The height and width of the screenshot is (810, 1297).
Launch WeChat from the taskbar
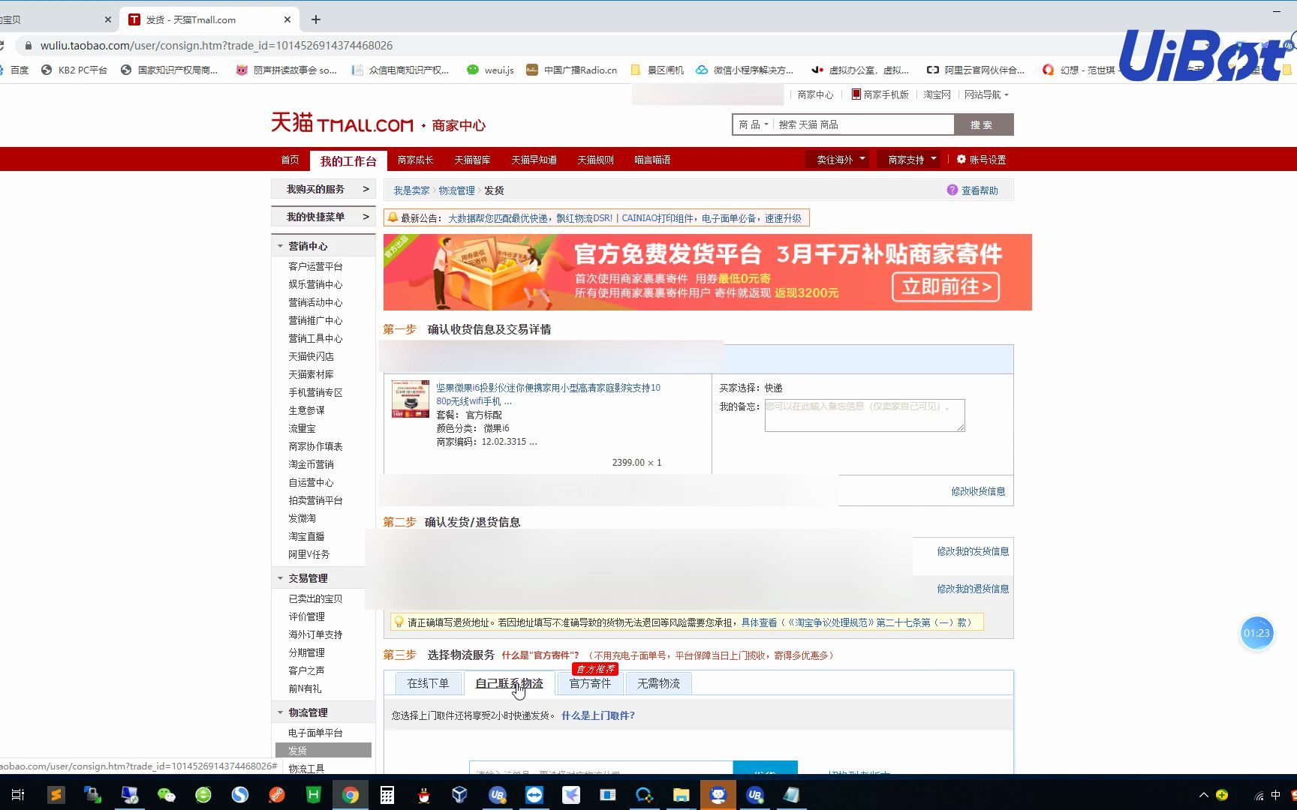(167, 794)
